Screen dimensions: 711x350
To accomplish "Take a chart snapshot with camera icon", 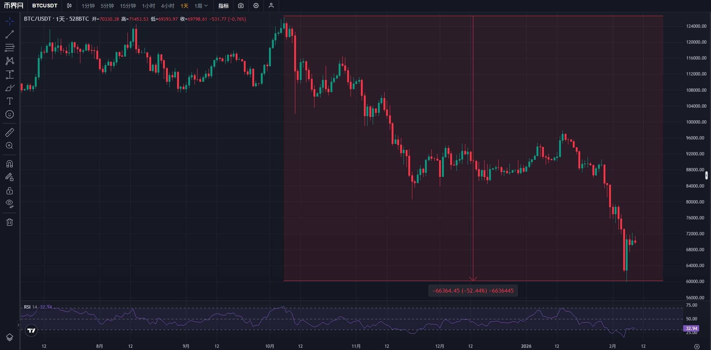I will (x=241, y=6).
